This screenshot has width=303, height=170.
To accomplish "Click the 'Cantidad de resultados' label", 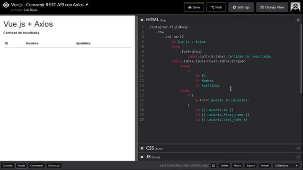I will (x=21, y=33).
